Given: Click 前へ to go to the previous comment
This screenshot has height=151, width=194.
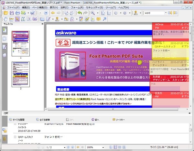Looking at the screenshot, I should (x=95, y=120).
